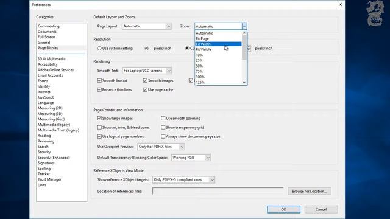Select Trust Manager category

tap(49, 179)
